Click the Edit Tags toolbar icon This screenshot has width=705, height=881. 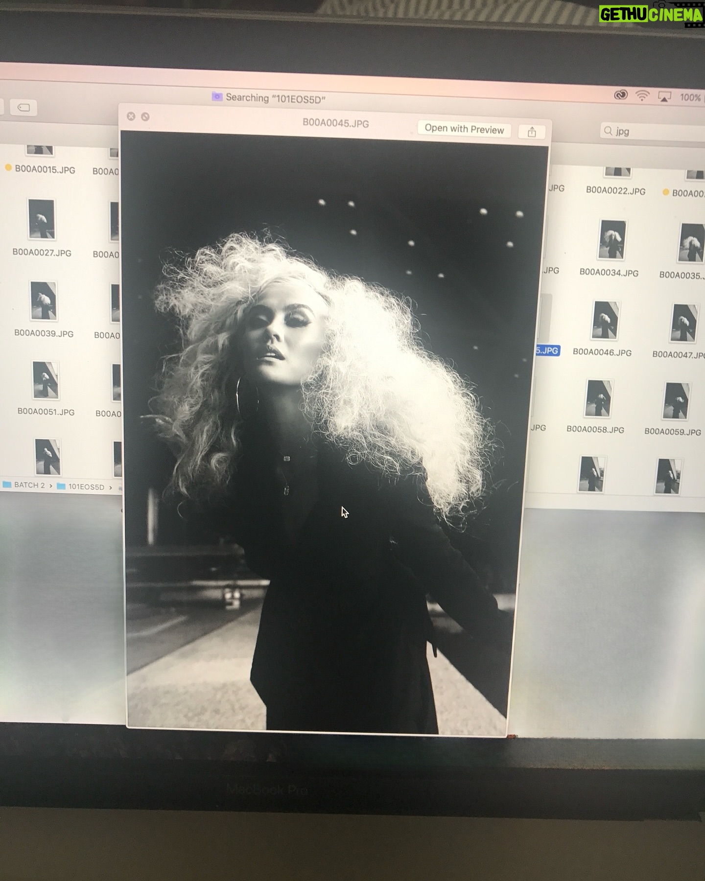point(23,107)
